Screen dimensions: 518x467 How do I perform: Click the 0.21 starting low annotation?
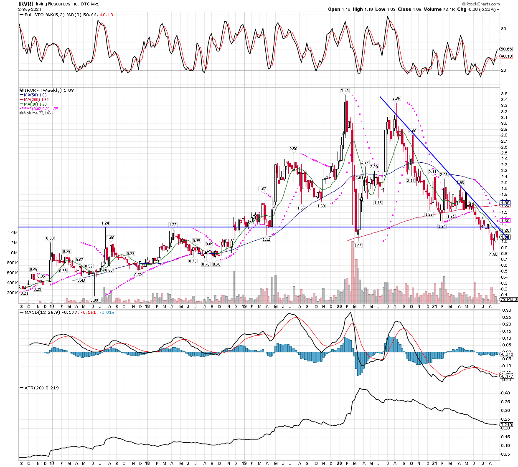[24, 293]
